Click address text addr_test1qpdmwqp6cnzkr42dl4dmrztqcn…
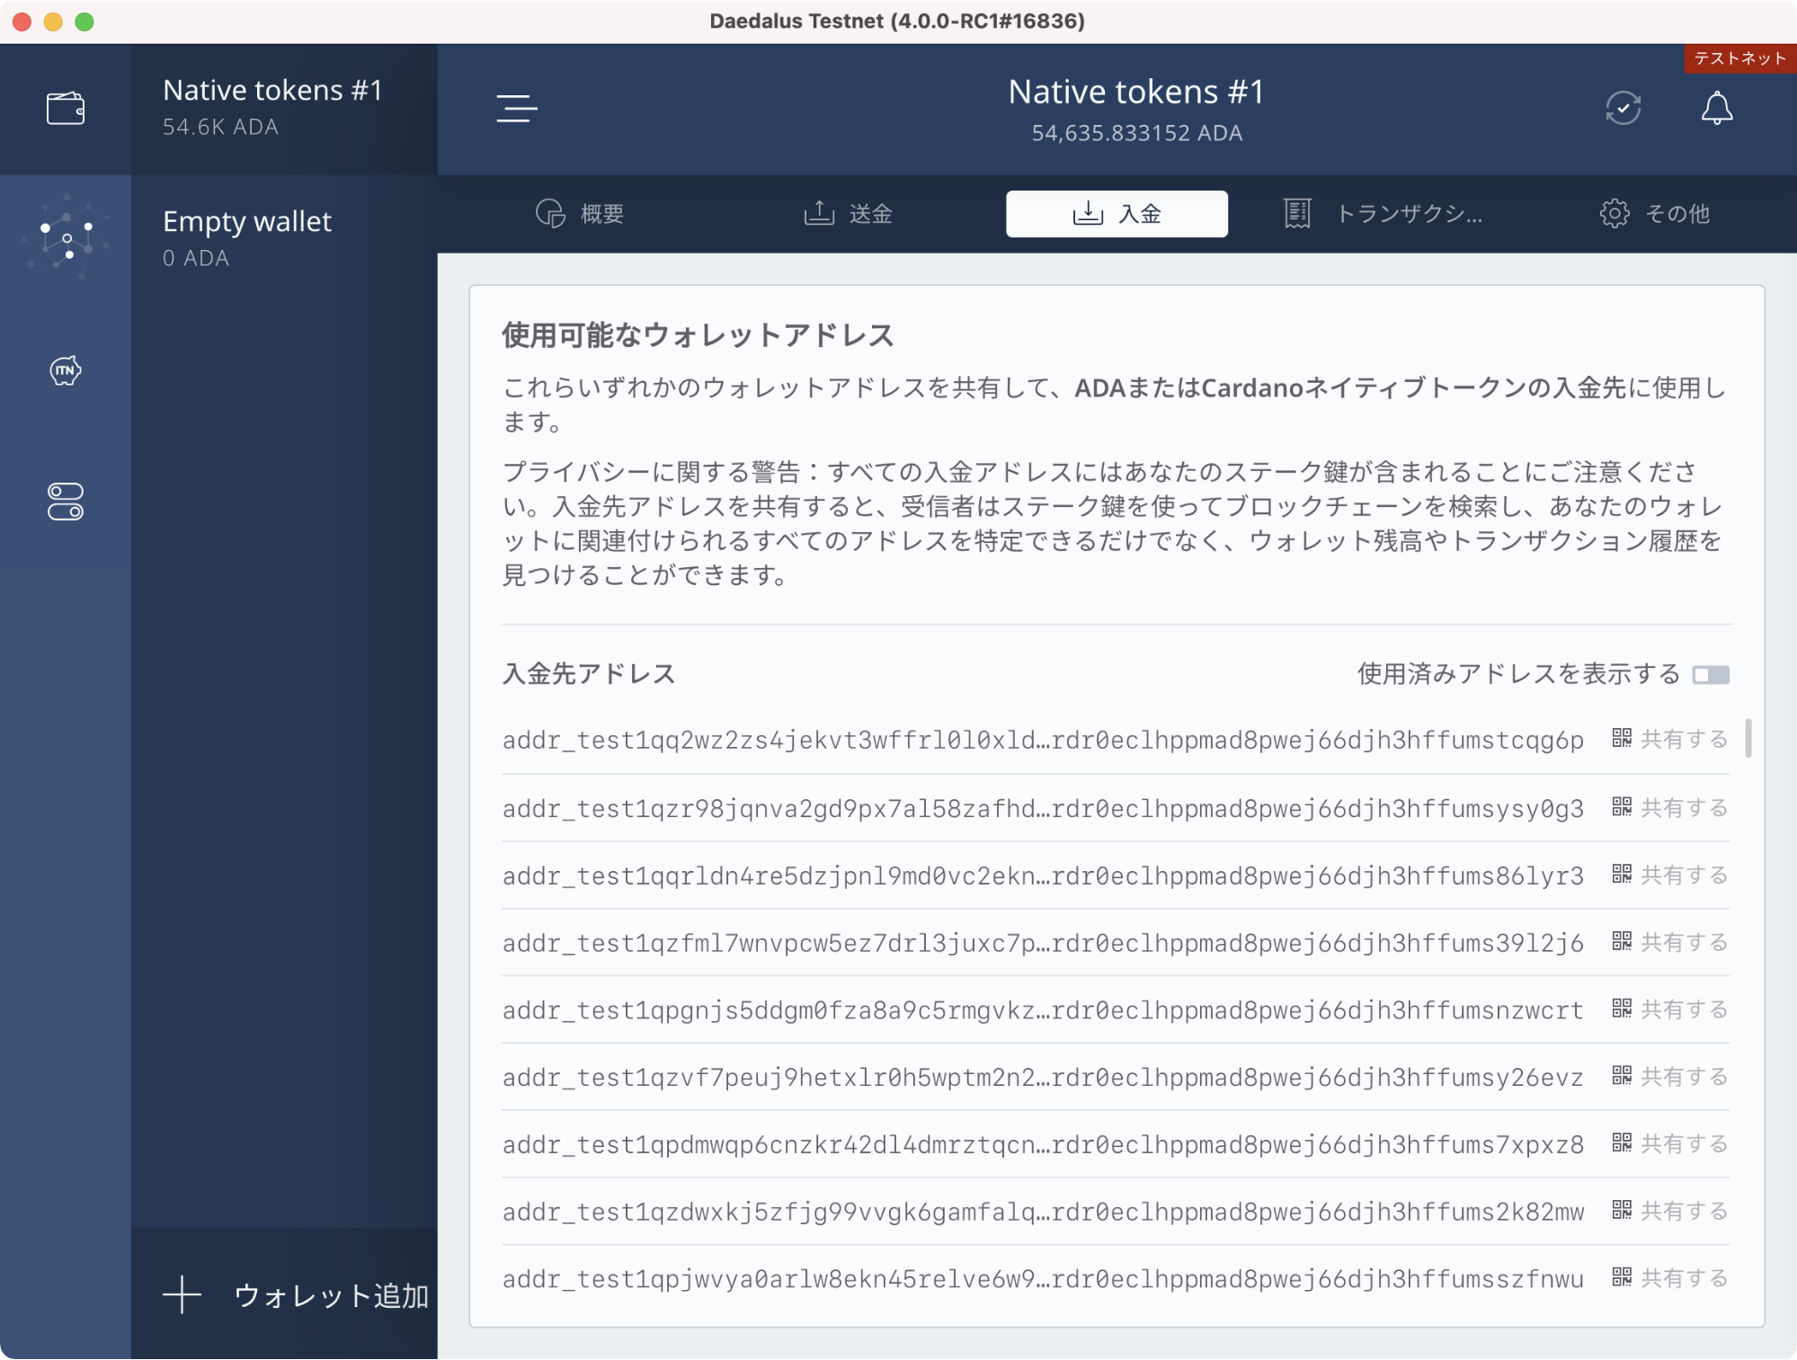Image resolution: width=1797 pixels, height=1360 pixels. tap(1043, 1144)
